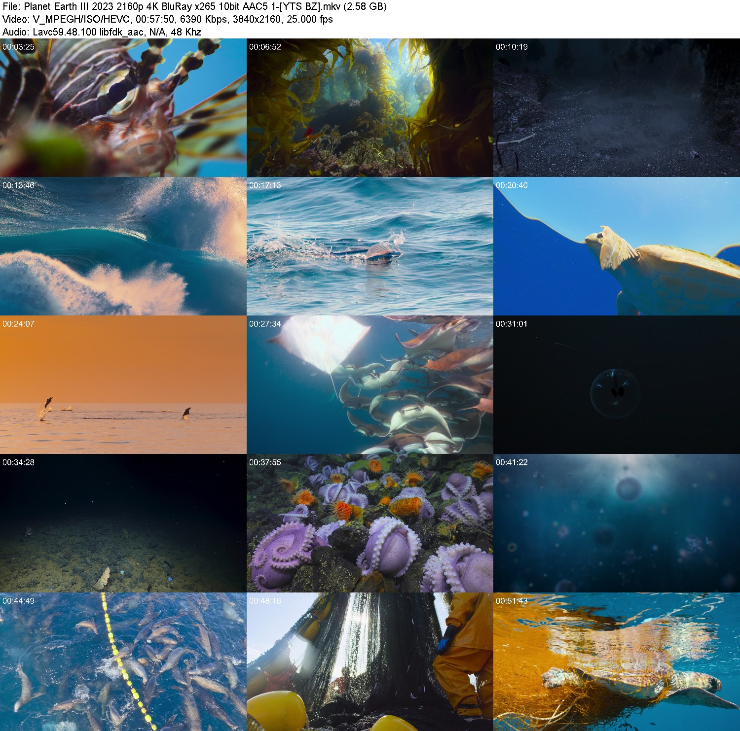
Task: Click the dark seabed thumbnail at 00:10:19
Action: point(617,107)
